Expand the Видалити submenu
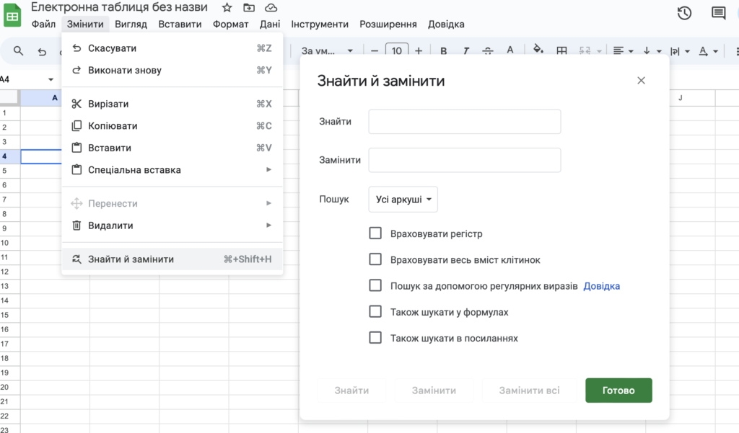The height and width of the screenshot is (433, 739). [x=172, y=226]
